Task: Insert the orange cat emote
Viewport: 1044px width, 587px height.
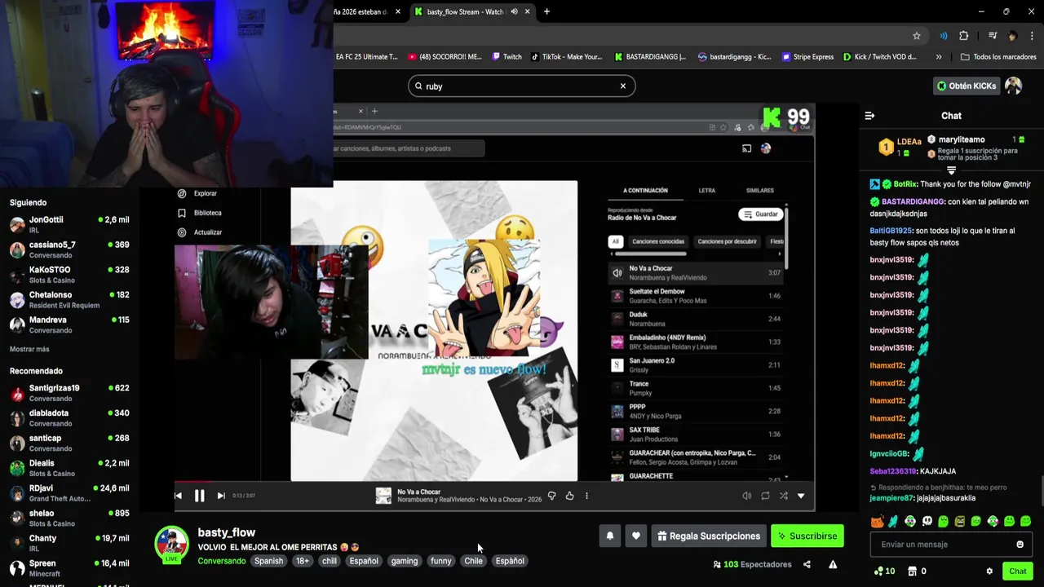Action: click(x=877, y=521)
